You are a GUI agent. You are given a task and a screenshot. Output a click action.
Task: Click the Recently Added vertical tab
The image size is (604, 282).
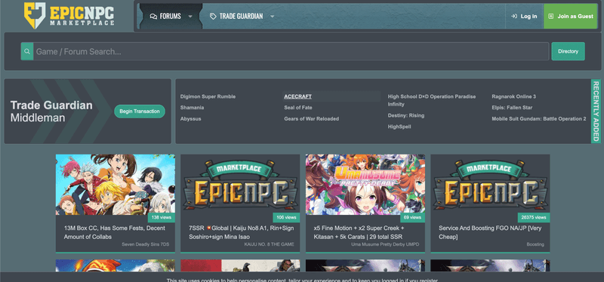coord(596,111)
